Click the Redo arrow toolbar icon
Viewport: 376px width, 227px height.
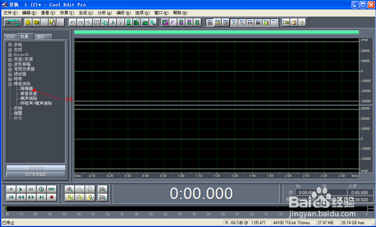tap(80, 23)
